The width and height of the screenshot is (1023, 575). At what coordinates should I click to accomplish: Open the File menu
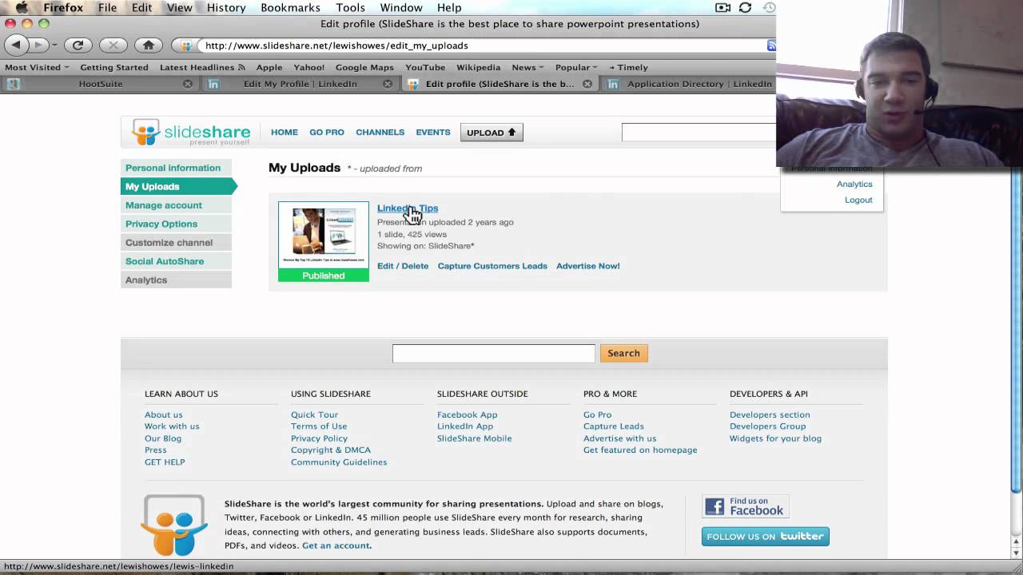[107, 7]
